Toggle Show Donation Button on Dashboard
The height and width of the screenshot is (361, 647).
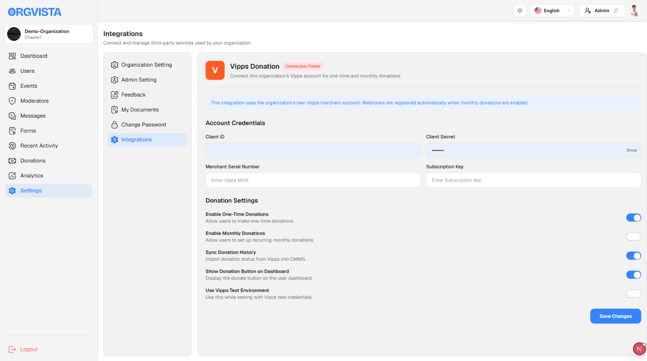pyautogui.click(x=634, y=275)
